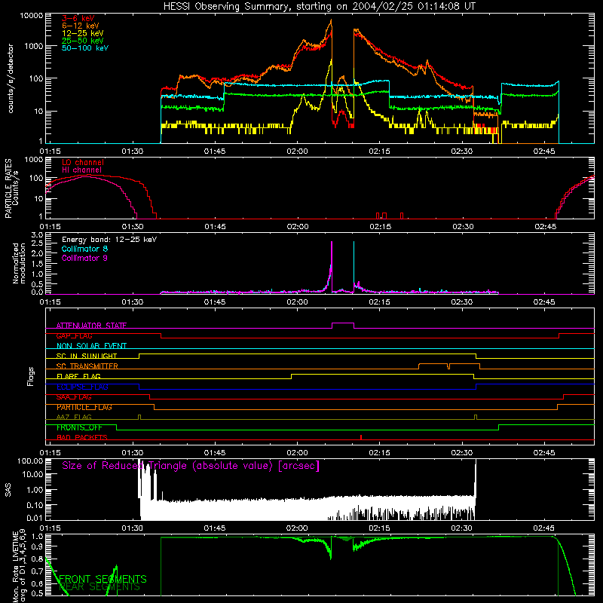Select the ECLIPSE_FLAG label
Viewport: 603px width, 603px height.
click(x=82, y=387)
